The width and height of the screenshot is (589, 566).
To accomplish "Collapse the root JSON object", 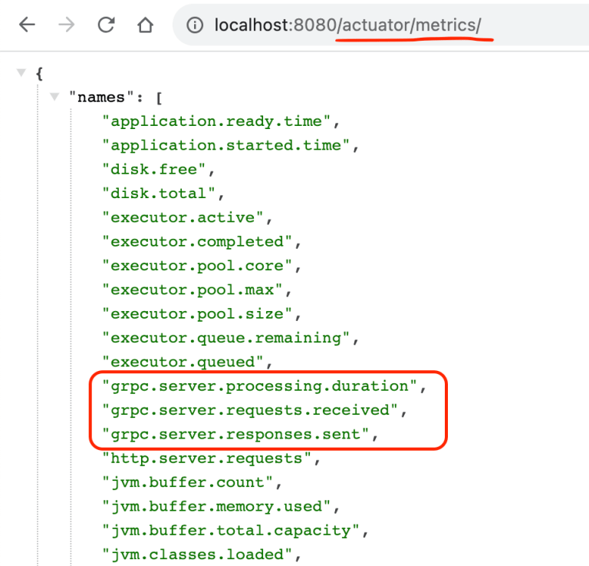I will [x=21, y=72].
